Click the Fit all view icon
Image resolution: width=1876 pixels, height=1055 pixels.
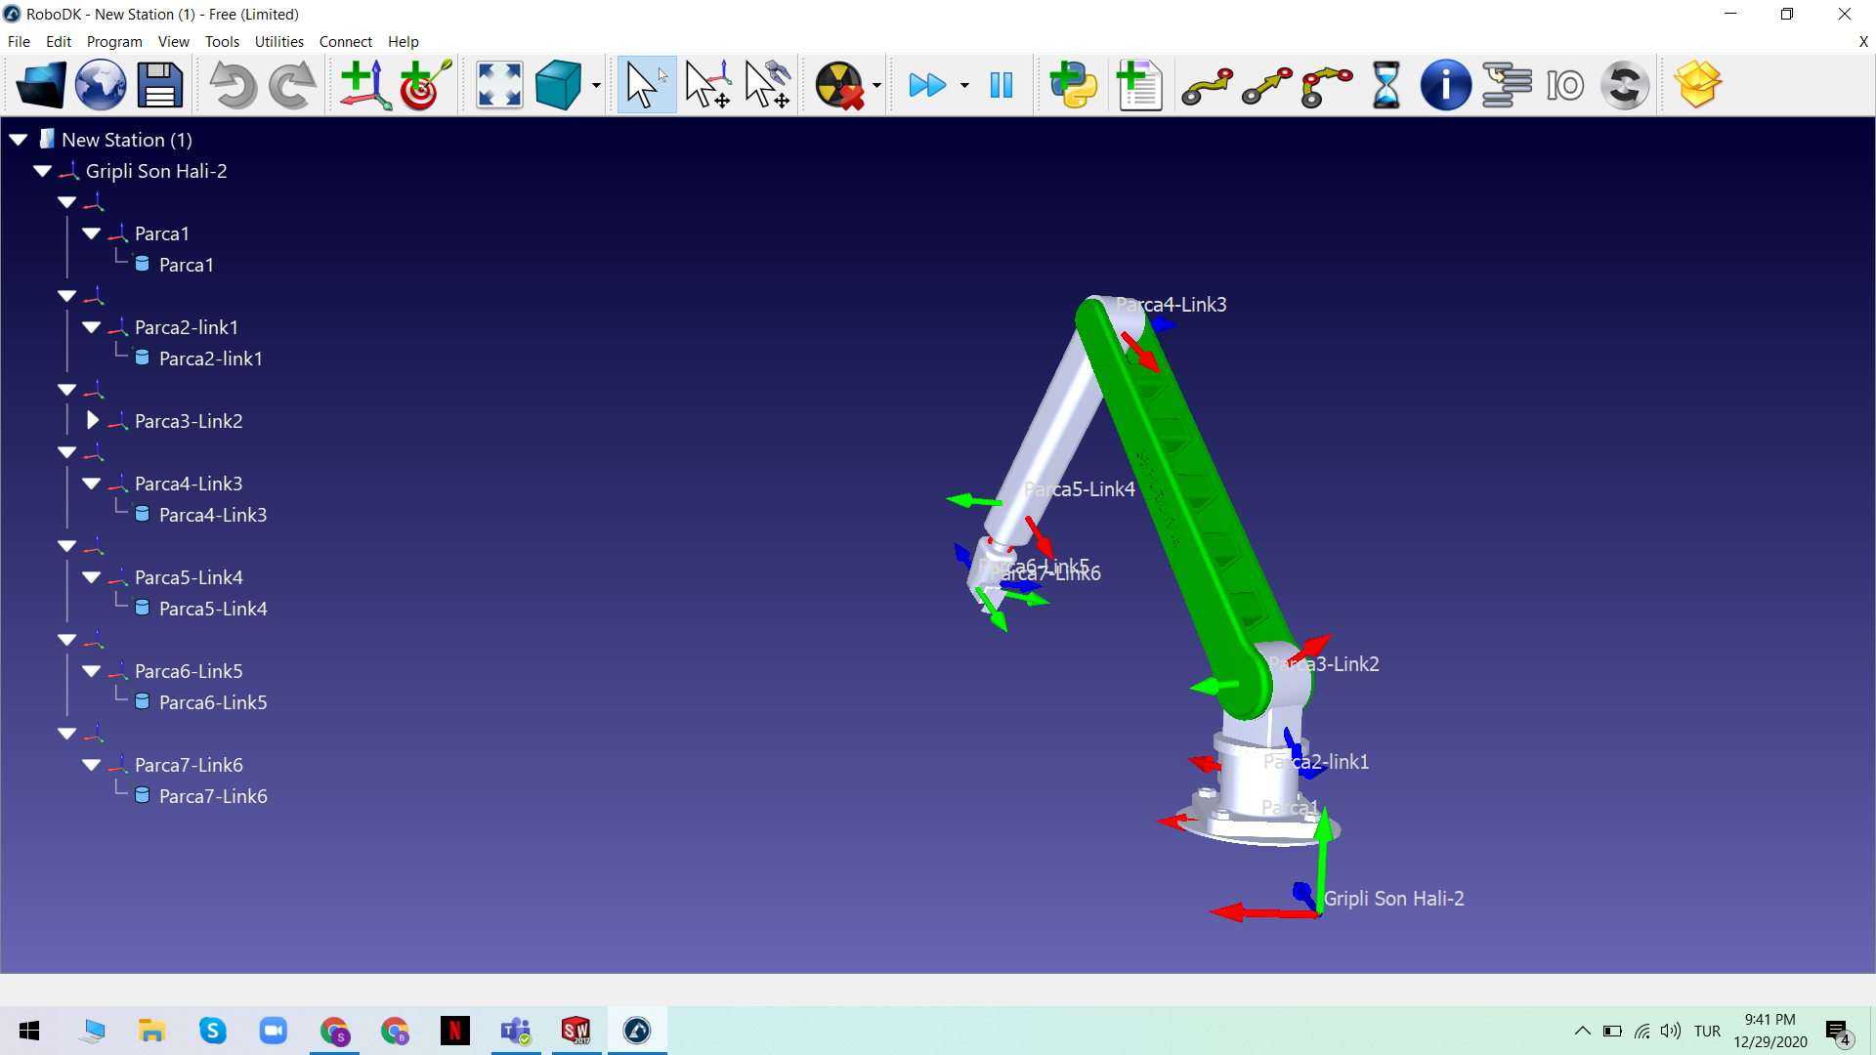499,85
